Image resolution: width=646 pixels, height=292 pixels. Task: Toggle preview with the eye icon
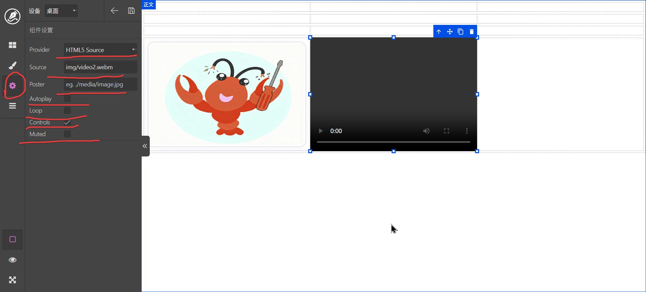click(x=12, y=260)
